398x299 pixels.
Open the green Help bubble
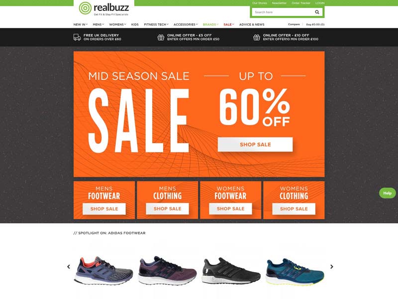(387, 193)
